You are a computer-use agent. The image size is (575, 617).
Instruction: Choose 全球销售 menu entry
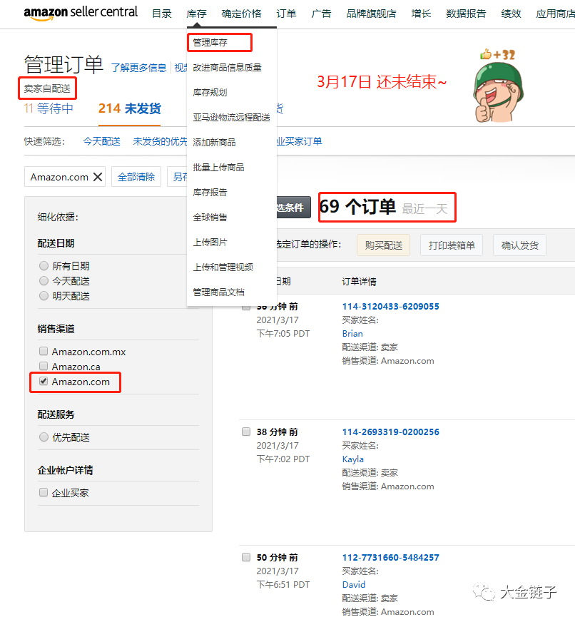point(210,218)
